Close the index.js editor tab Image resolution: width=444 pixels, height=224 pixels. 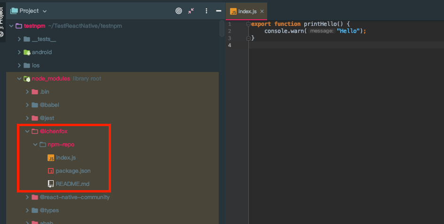click(x=262, y=11)
